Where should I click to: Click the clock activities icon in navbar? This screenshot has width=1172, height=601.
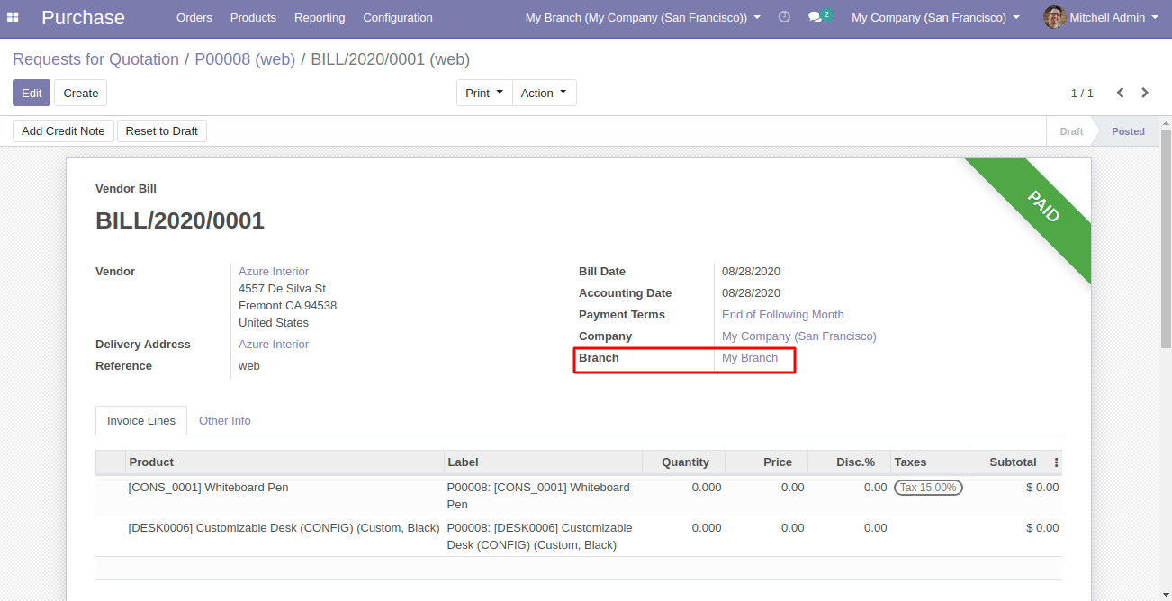pyautogui.click(x=784, y=17)
